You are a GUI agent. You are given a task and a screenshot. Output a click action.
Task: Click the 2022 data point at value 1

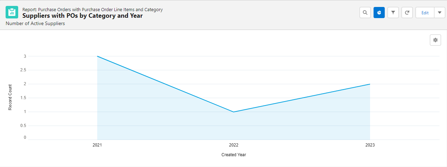pyautogui.click(x=234, y=112)
